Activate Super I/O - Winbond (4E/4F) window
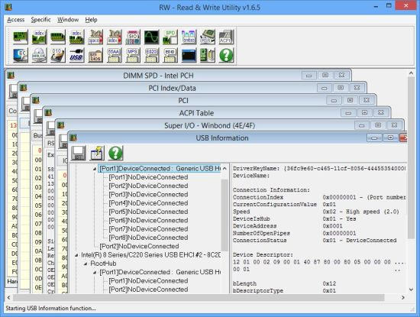The height and width of the screenshot is (317, 420). coord(209,125)
